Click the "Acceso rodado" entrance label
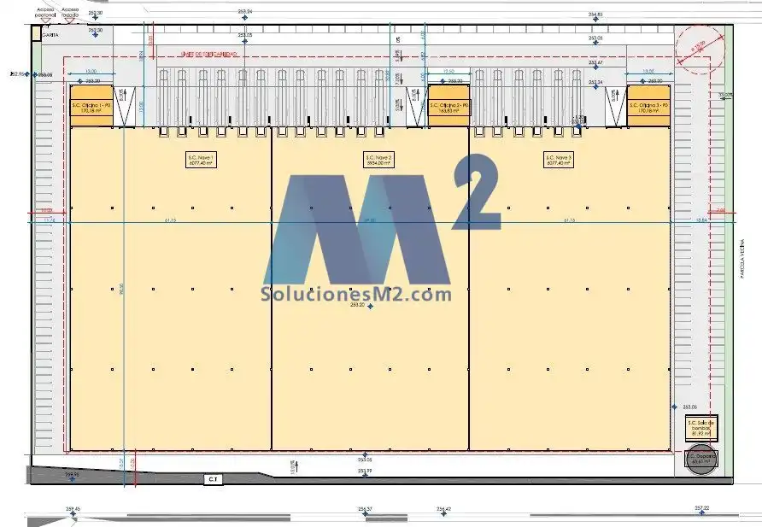 (70, 12)
